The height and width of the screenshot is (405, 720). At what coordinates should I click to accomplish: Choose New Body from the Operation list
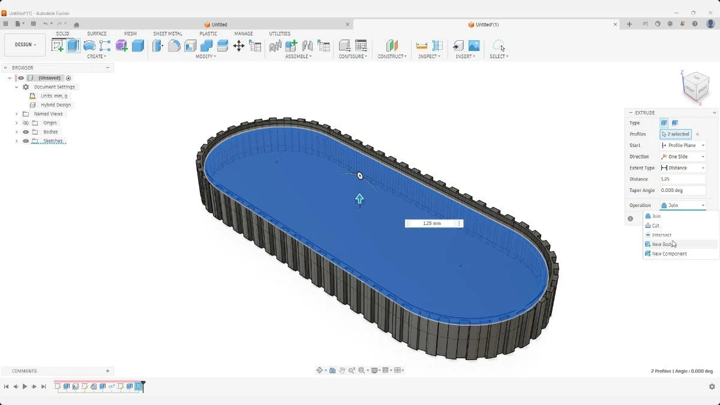(661, 244)
